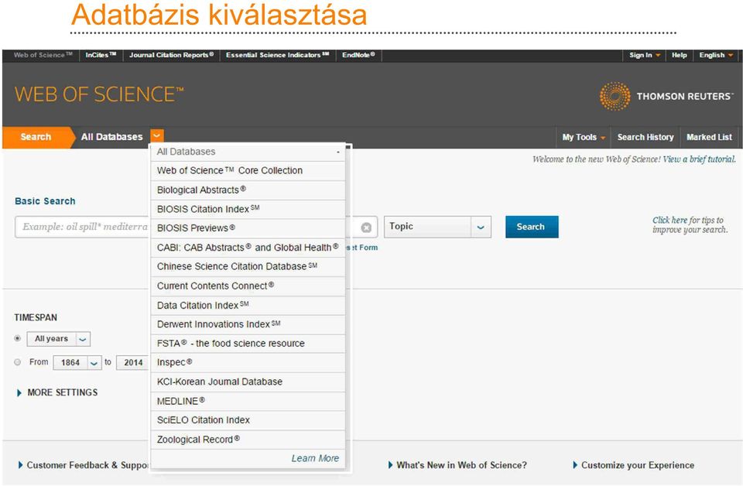Select CABI: CAB Abstracts and Global Health
This screenshot has width=743, height=486.
click(x=248, y=248)
